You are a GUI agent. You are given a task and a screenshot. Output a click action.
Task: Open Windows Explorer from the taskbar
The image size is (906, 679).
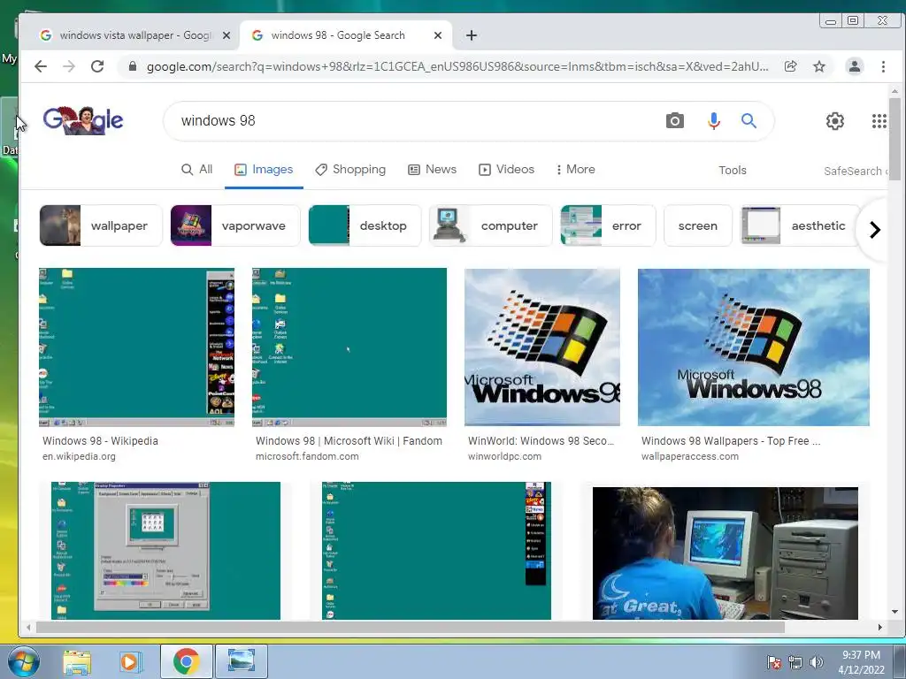click(77, 661)
